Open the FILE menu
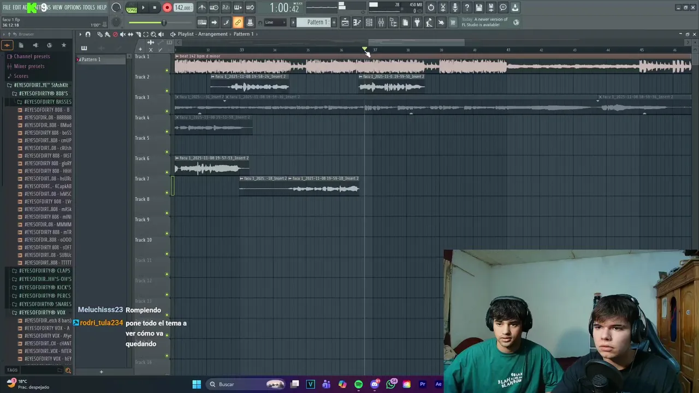The image size is (699, 393). 7,8
